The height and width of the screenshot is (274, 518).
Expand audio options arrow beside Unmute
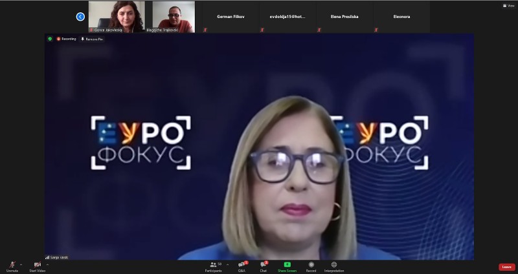[x=21, y=264]
